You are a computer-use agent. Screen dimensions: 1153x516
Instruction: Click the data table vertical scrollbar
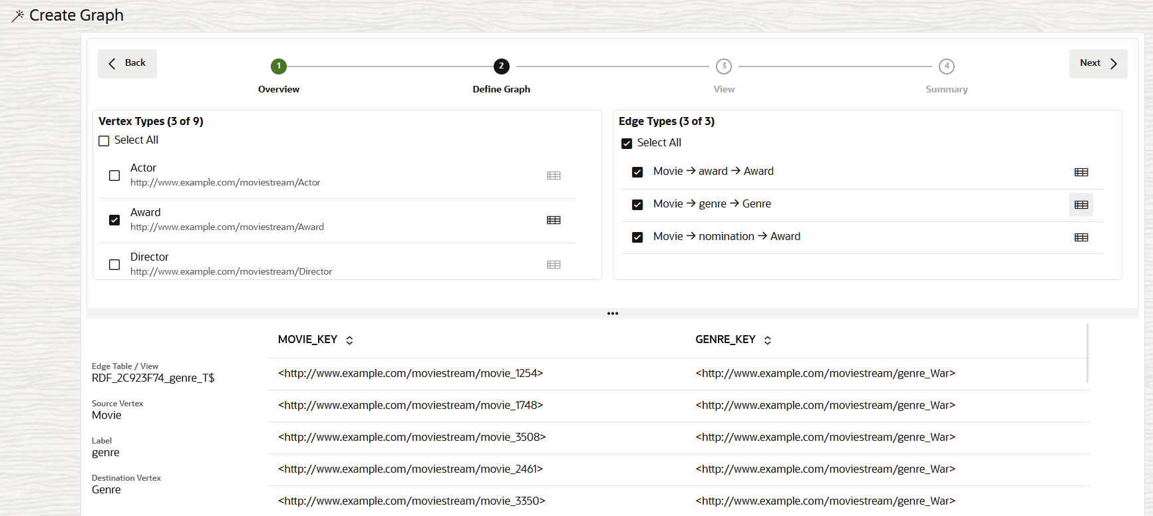[1087, 353]
